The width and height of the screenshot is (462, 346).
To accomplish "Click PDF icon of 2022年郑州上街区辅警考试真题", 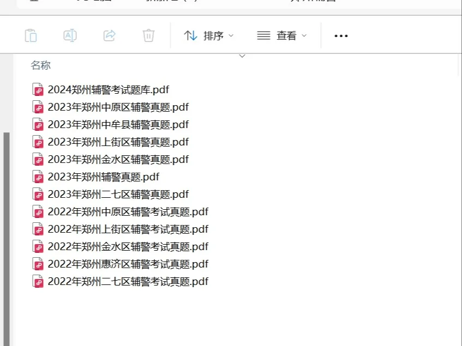I will tap(38, 229).
